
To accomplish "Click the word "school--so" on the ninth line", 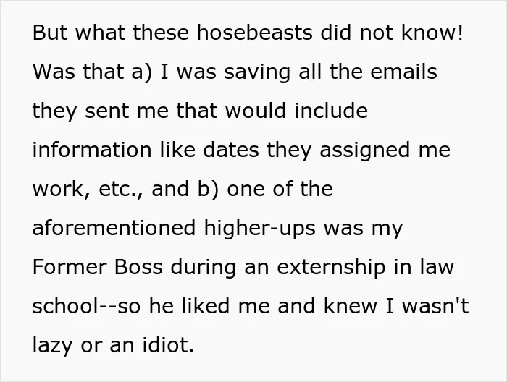I will (x=86, y=306).
